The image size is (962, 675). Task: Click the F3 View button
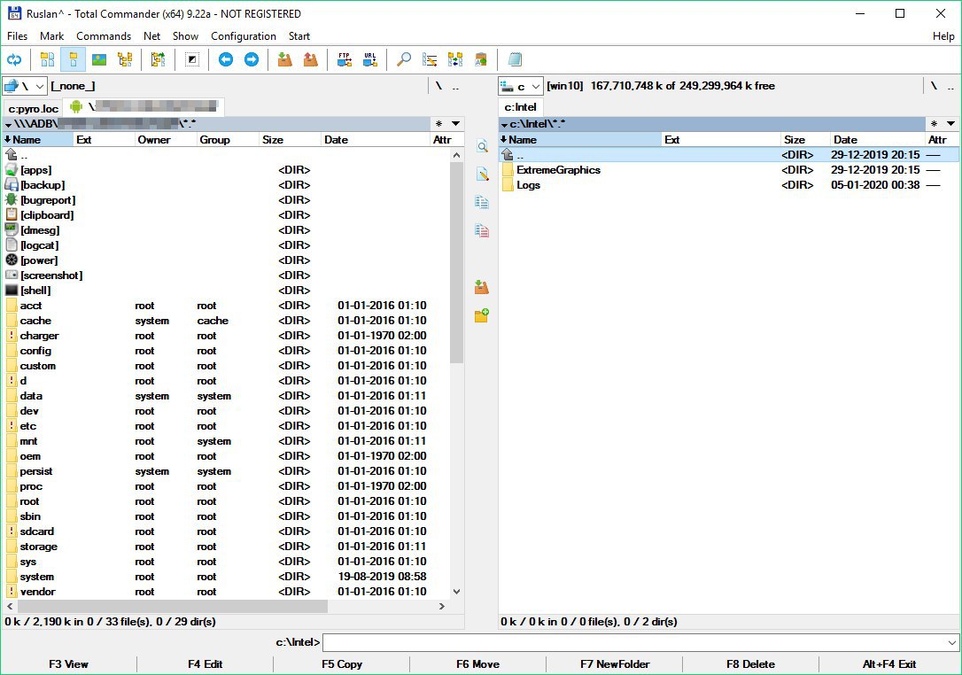pos(69,664)
